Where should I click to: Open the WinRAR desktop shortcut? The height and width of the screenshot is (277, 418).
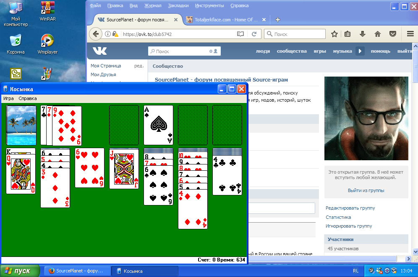[x=48, y=8]
